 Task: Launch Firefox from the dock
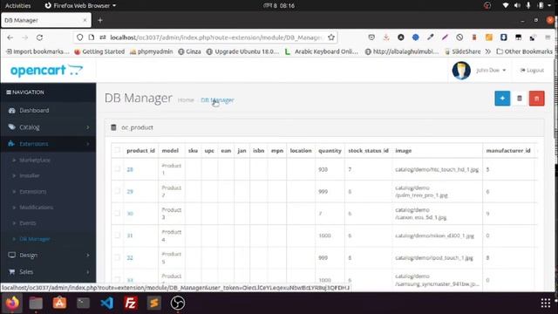point(12,304)
